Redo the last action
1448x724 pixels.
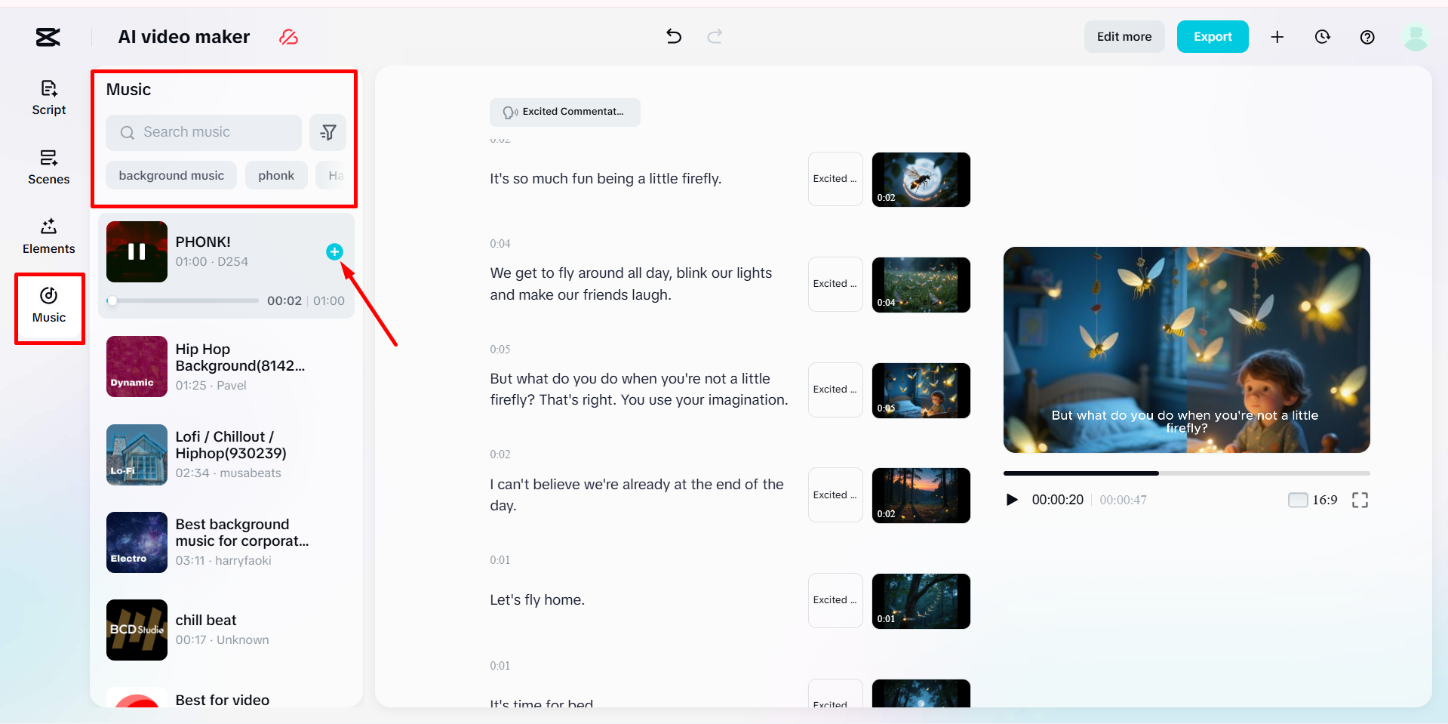coord(715,36)
